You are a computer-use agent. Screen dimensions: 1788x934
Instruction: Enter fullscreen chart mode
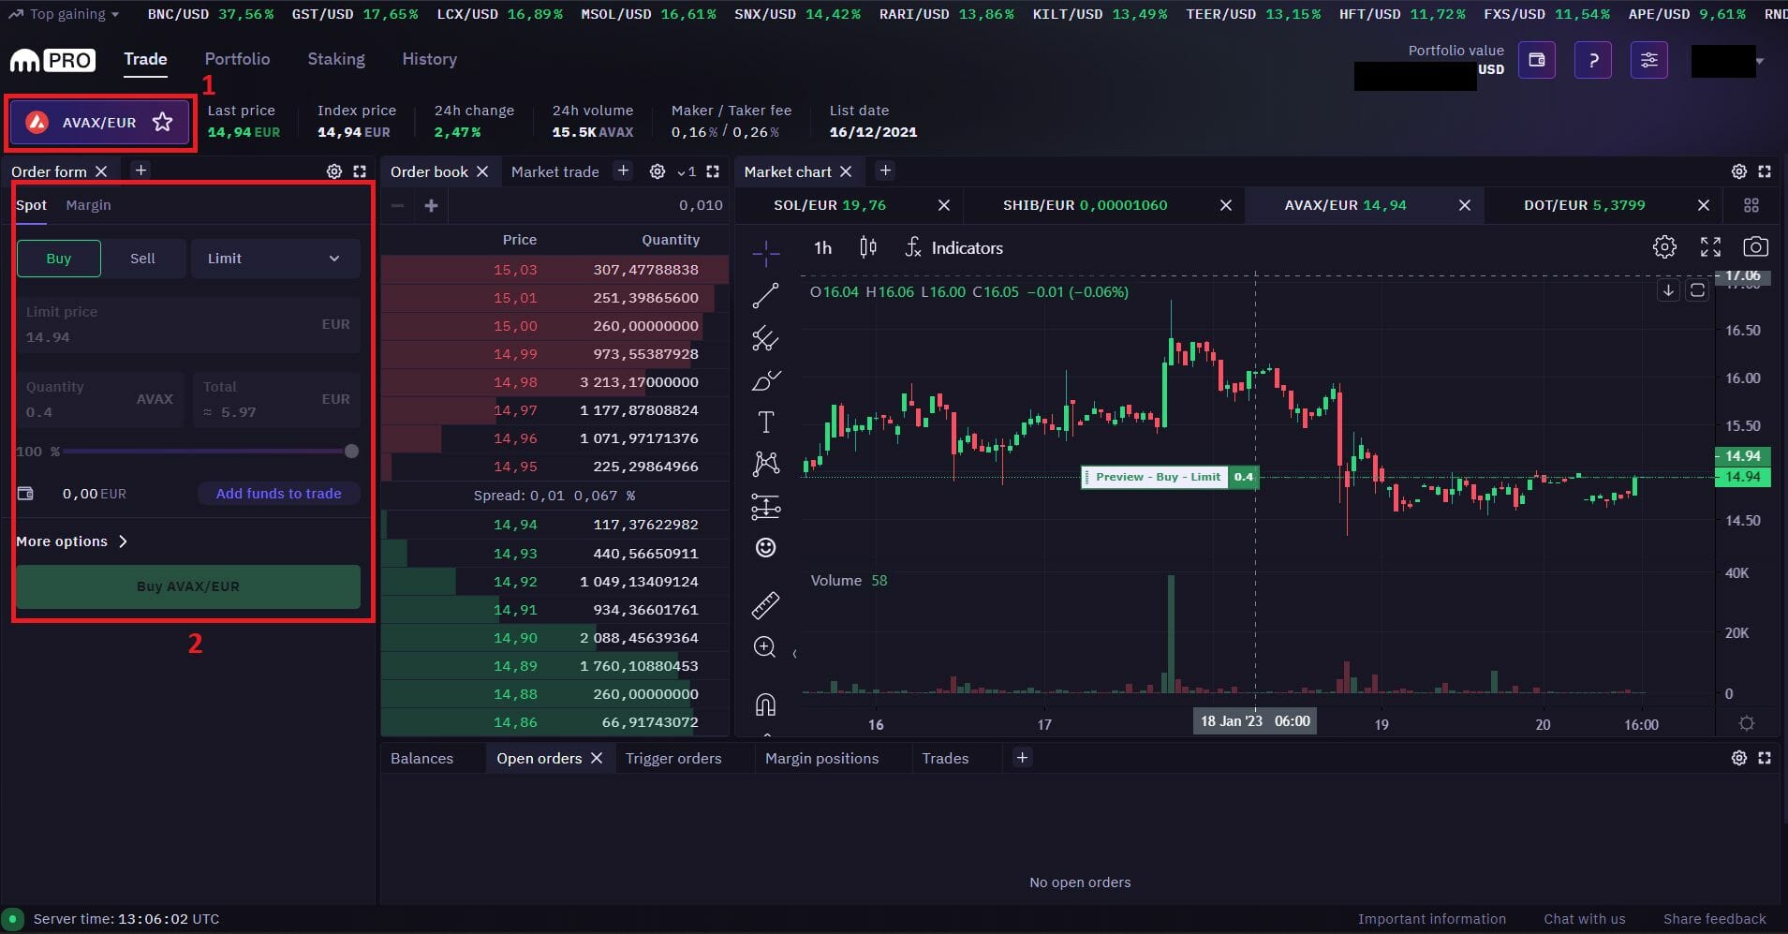coord(1710,247)
